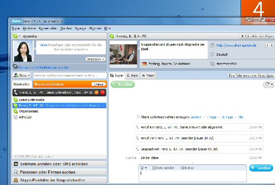This screenshot has width=275, height=185.
Task: Open call options dropdown at right
Action: pyautogui.click(x=269, y=85)
